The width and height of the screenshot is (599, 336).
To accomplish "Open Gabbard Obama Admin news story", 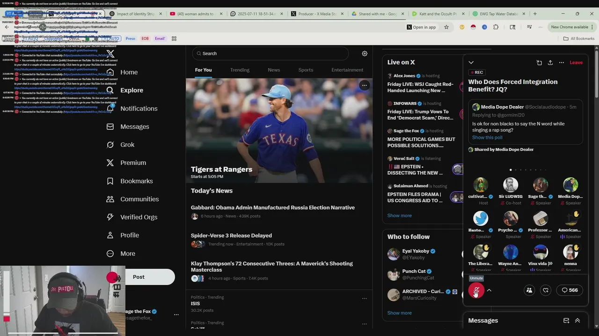I will coord(279,211).
